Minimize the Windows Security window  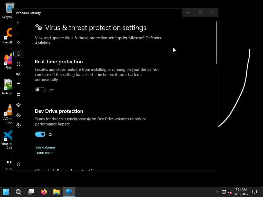[188, 13]
